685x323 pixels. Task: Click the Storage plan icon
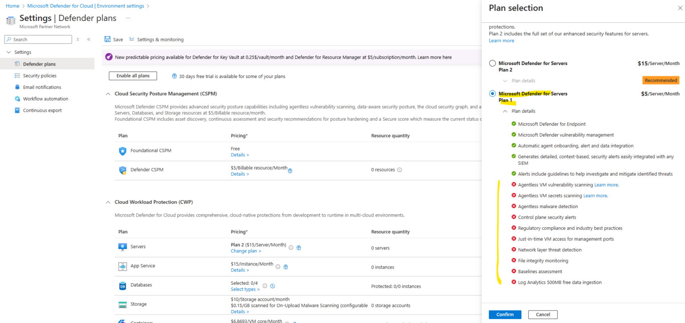click(123, 304)
